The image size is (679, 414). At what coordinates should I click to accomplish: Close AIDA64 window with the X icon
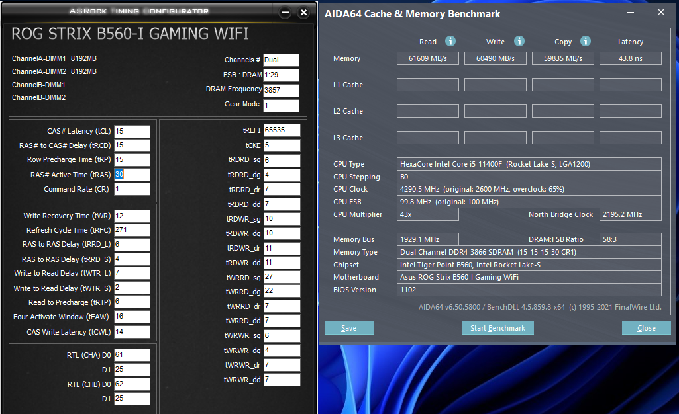click(661, 12)
